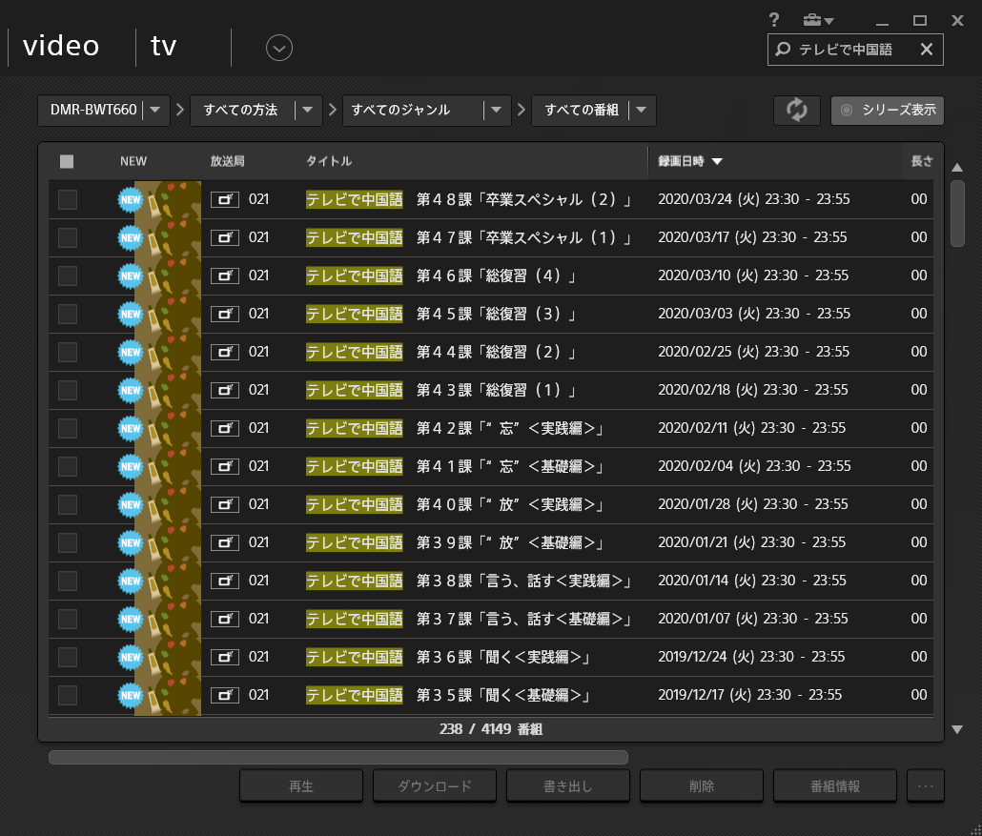Click the NEW badge on 第48課 row

pos(130,199)
